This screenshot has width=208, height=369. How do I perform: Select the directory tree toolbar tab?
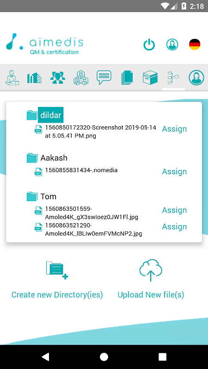point(173,78)
